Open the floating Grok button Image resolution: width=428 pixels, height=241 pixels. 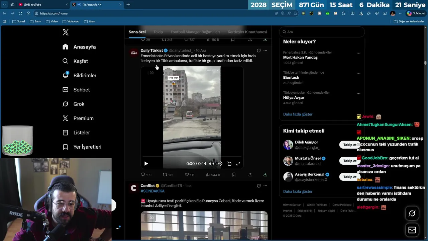tap(412, 214)
